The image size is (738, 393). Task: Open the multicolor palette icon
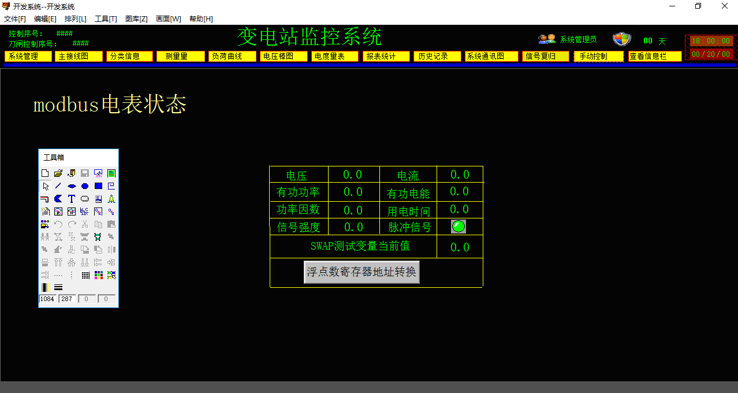pyautogui.click(x=98, y=275)
